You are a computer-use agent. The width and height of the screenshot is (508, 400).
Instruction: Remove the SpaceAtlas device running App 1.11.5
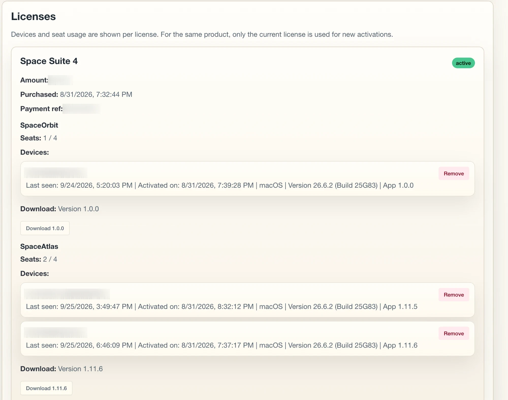coord(454,295)
